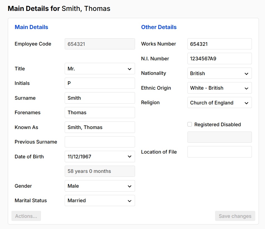Click the Forenames field showing Thomas
The width and height of the screenshot is (265, 229).
(100, 113)
